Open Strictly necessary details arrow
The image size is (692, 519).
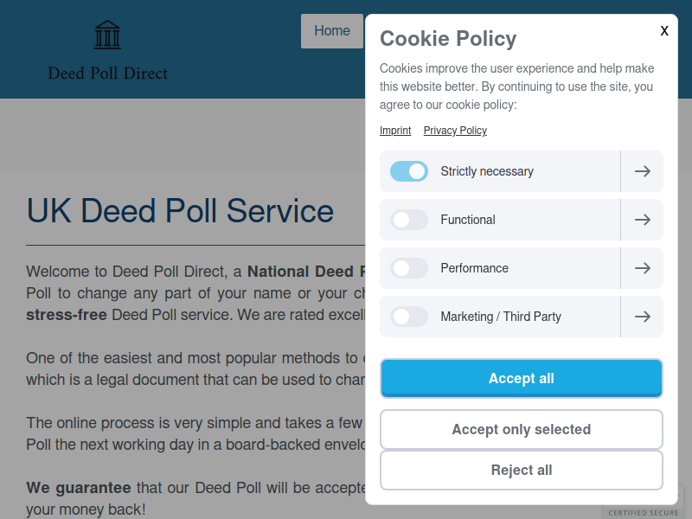[642, 171]
